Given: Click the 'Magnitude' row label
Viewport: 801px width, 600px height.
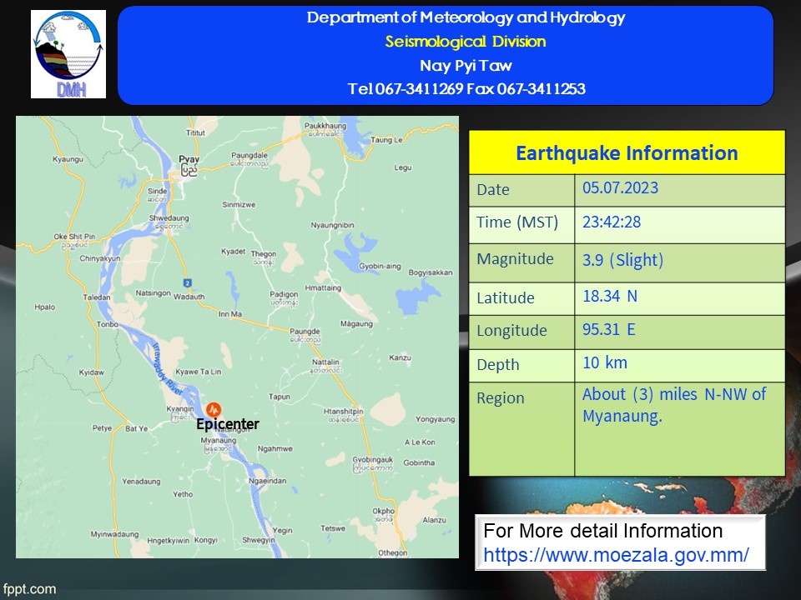Looking at the screenshot, I should [515, 259].
